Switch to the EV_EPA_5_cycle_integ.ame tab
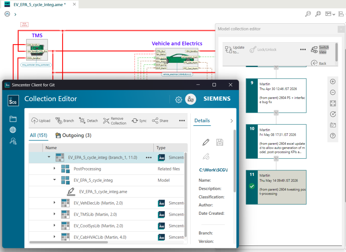This screenshot has height=252, width=346. pyautogui.click(x=40, y=4)
